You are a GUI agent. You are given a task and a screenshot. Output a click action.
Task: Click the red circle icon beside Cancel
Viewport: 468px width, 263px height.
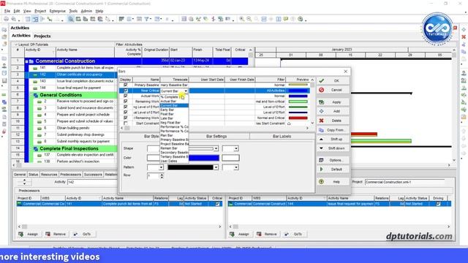click(x=322, y=90)
